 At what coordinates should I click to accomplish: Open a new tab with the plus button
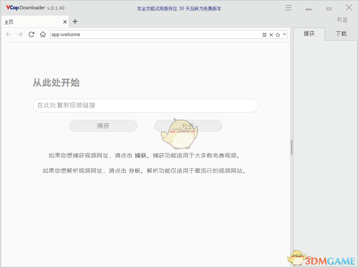point(75,22)
